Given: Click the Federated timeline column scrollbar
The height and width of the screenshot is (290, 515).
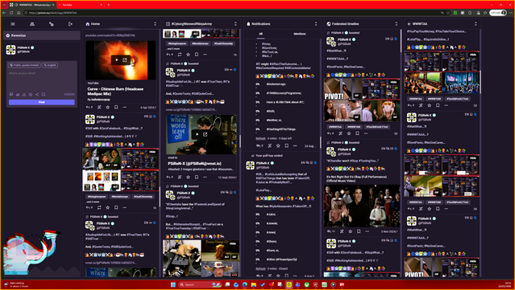Looking at the screenshot, I should (x=401, y=41).
